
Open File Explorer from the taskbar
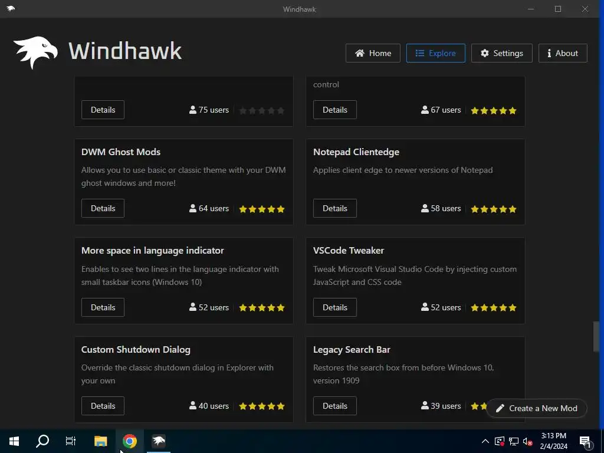point(100,441)
